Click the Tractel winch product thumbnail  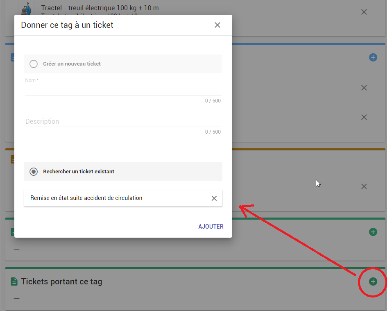pyautogui.click(x=26, y=9)
